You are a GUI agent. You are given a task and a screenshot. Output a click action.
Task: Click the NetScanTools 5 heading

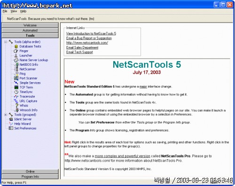(147, 64)
